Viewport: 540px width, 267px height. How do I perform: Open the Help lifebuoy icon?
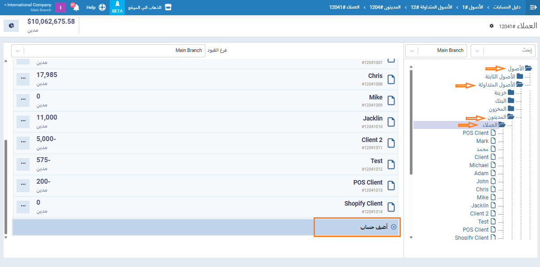point(102,8)
